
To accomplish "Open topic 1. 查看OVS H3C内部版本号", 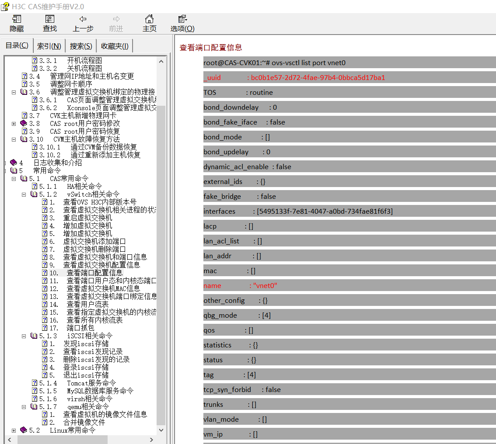I will click(x=93, y=202).
